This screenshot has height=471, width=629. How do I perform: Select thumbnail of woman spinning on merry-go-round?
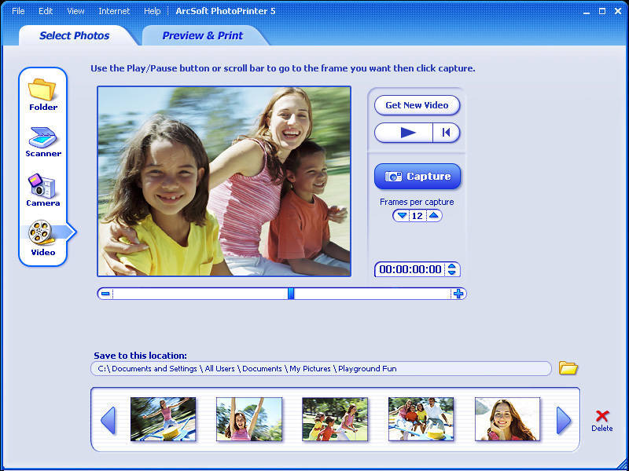(164, 419)
